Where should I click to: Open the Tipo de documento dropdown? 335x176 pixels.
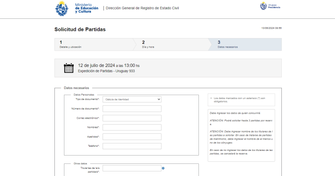pos(132,99)
